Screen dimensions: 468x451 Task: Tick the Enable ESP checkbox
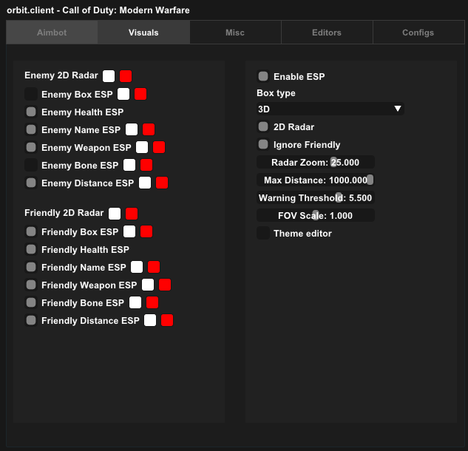pos(263,76)
